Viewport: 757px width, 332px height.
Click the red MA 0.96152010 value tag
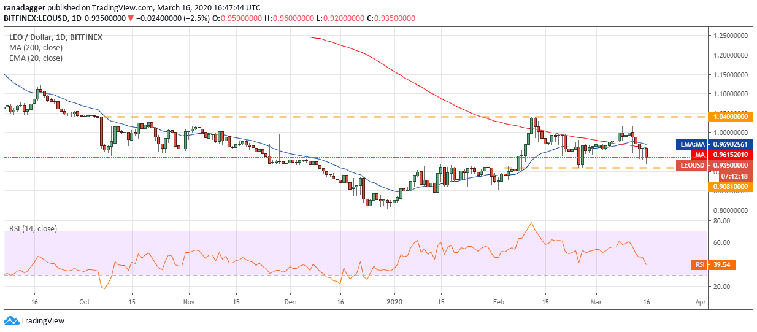pos(721,155)
